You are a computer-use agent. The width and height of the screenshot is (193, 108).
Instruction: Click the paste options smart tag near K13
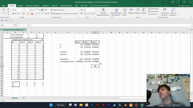tap(100, 64)
